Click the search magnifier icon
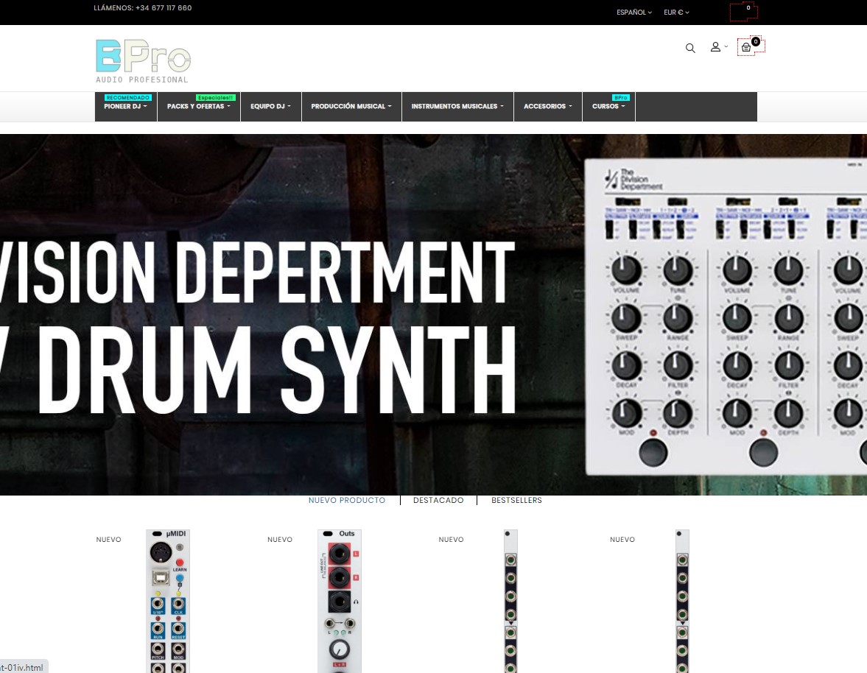 point(690,48)
